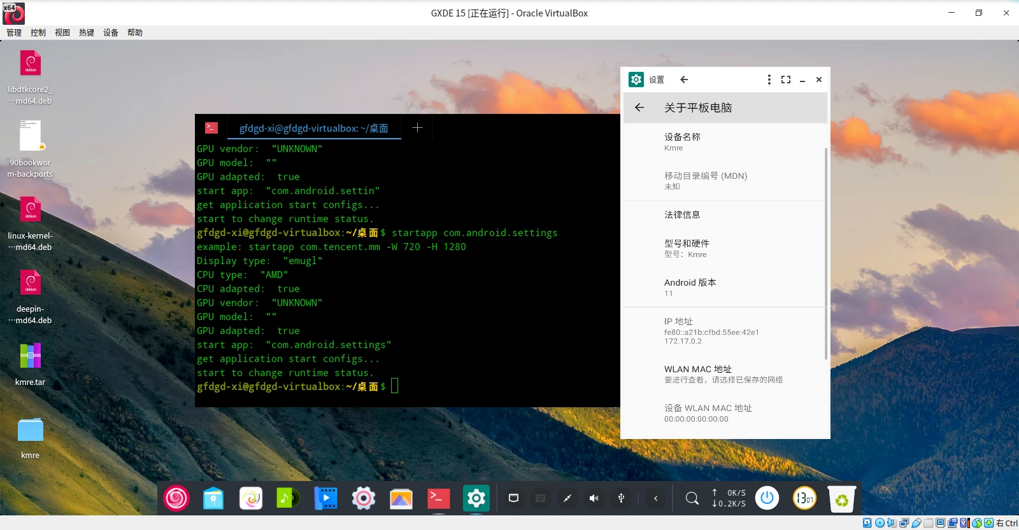1019x530 pixels.
Task: Open the power button in the dock
Action: click(767, 498)
